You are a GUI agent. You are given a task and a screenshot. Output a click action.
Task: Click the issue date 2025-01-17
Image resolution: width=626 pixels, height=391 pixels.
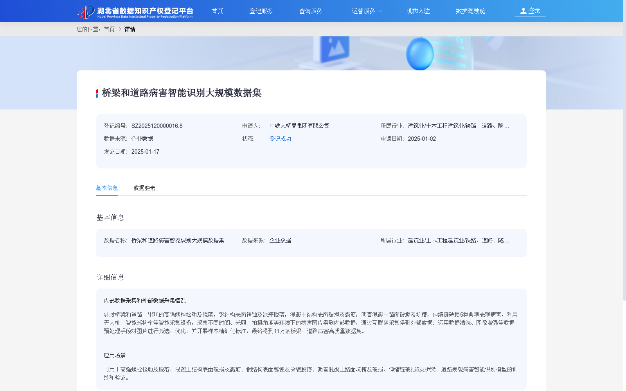point(145,152)
